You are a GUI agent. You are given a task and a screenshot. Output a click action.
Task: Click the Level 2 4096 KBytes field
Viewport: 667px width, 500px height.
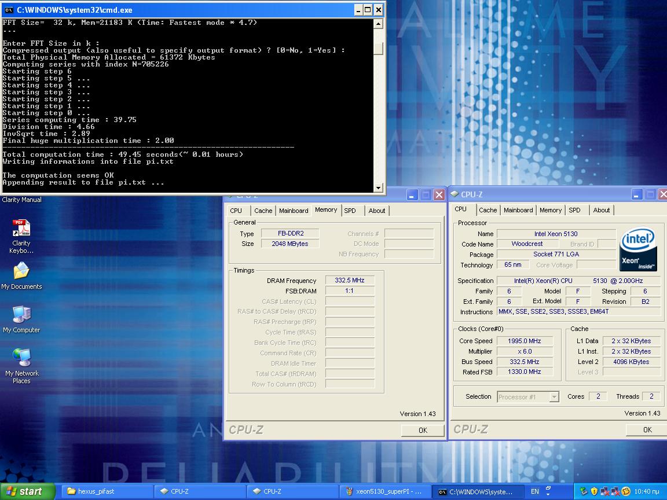pos(631,362)
